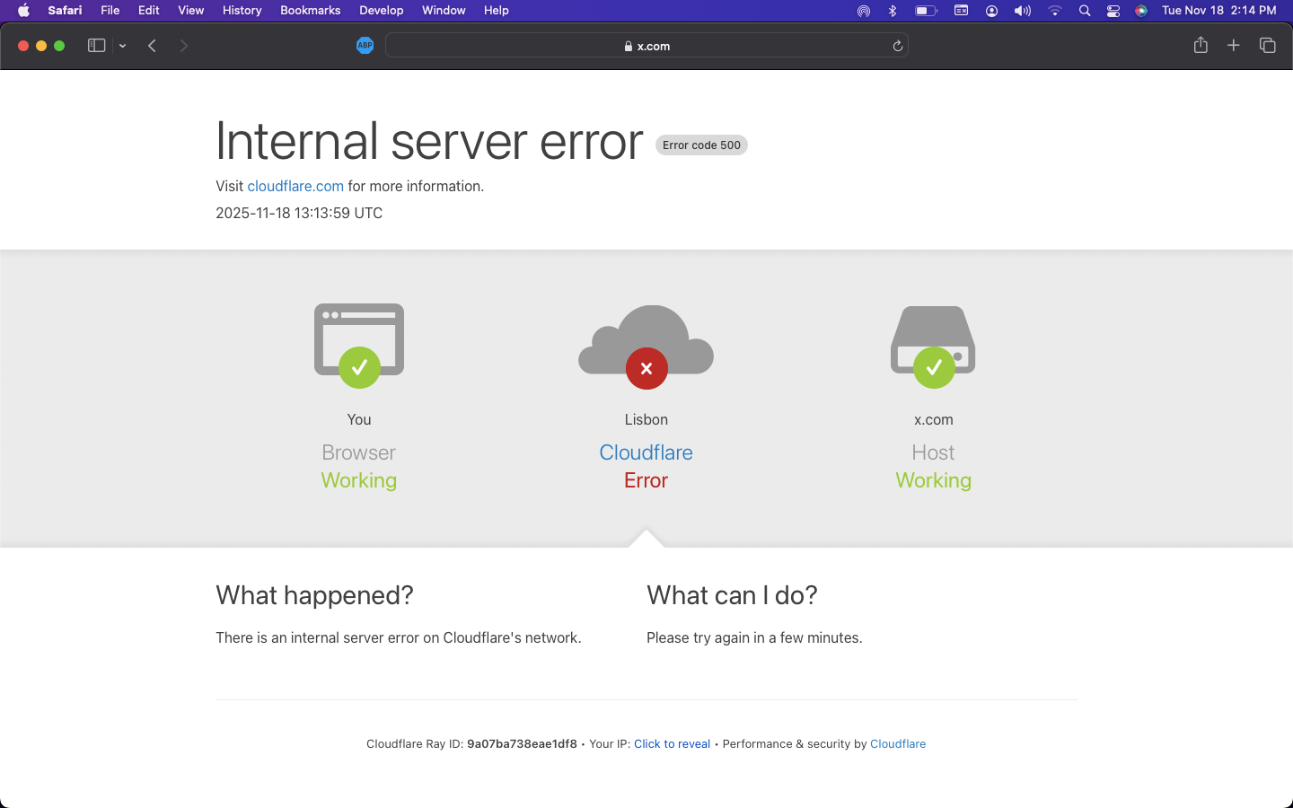This screenshot has width=1293, height=808.
Task: Open Control Center
Action: (x=1113, y=10)
